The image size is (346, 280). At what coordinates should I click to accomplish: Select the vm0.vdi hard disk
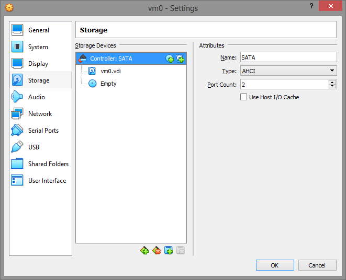(110, 71)
